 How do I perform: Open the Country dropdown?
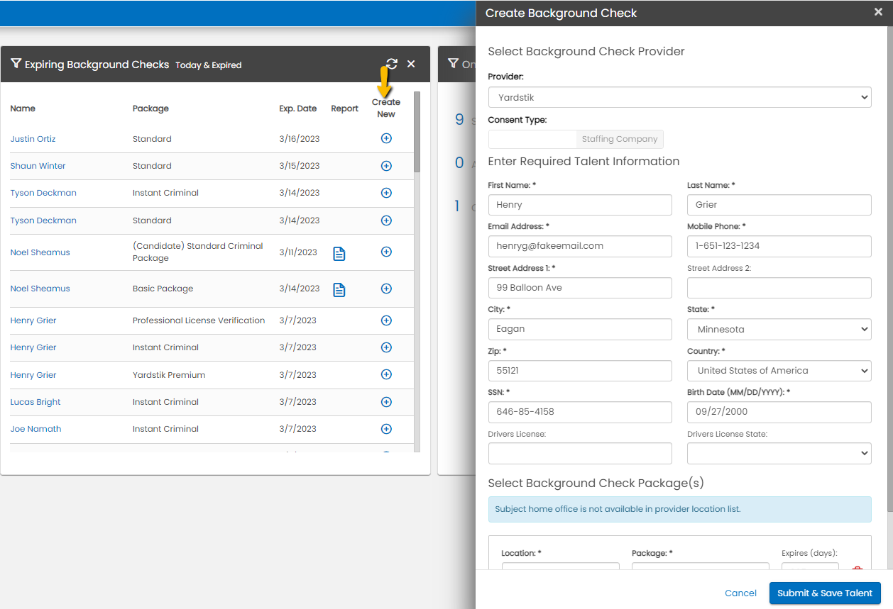[779, 370]
